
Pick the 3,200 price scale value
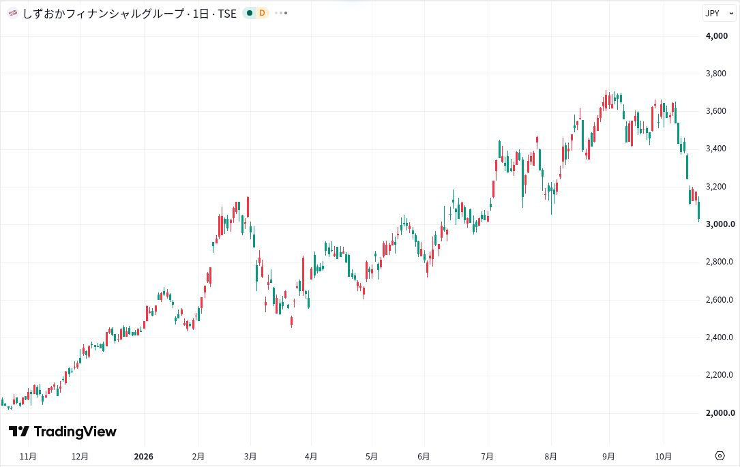pyautogui.click(x=716, y=186)
